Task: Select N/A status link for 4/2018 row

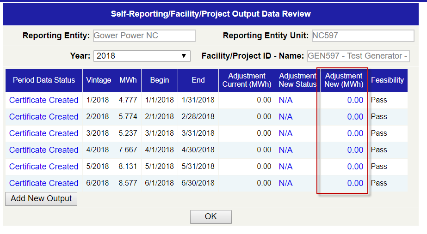Action: click(x=285, y=150)
